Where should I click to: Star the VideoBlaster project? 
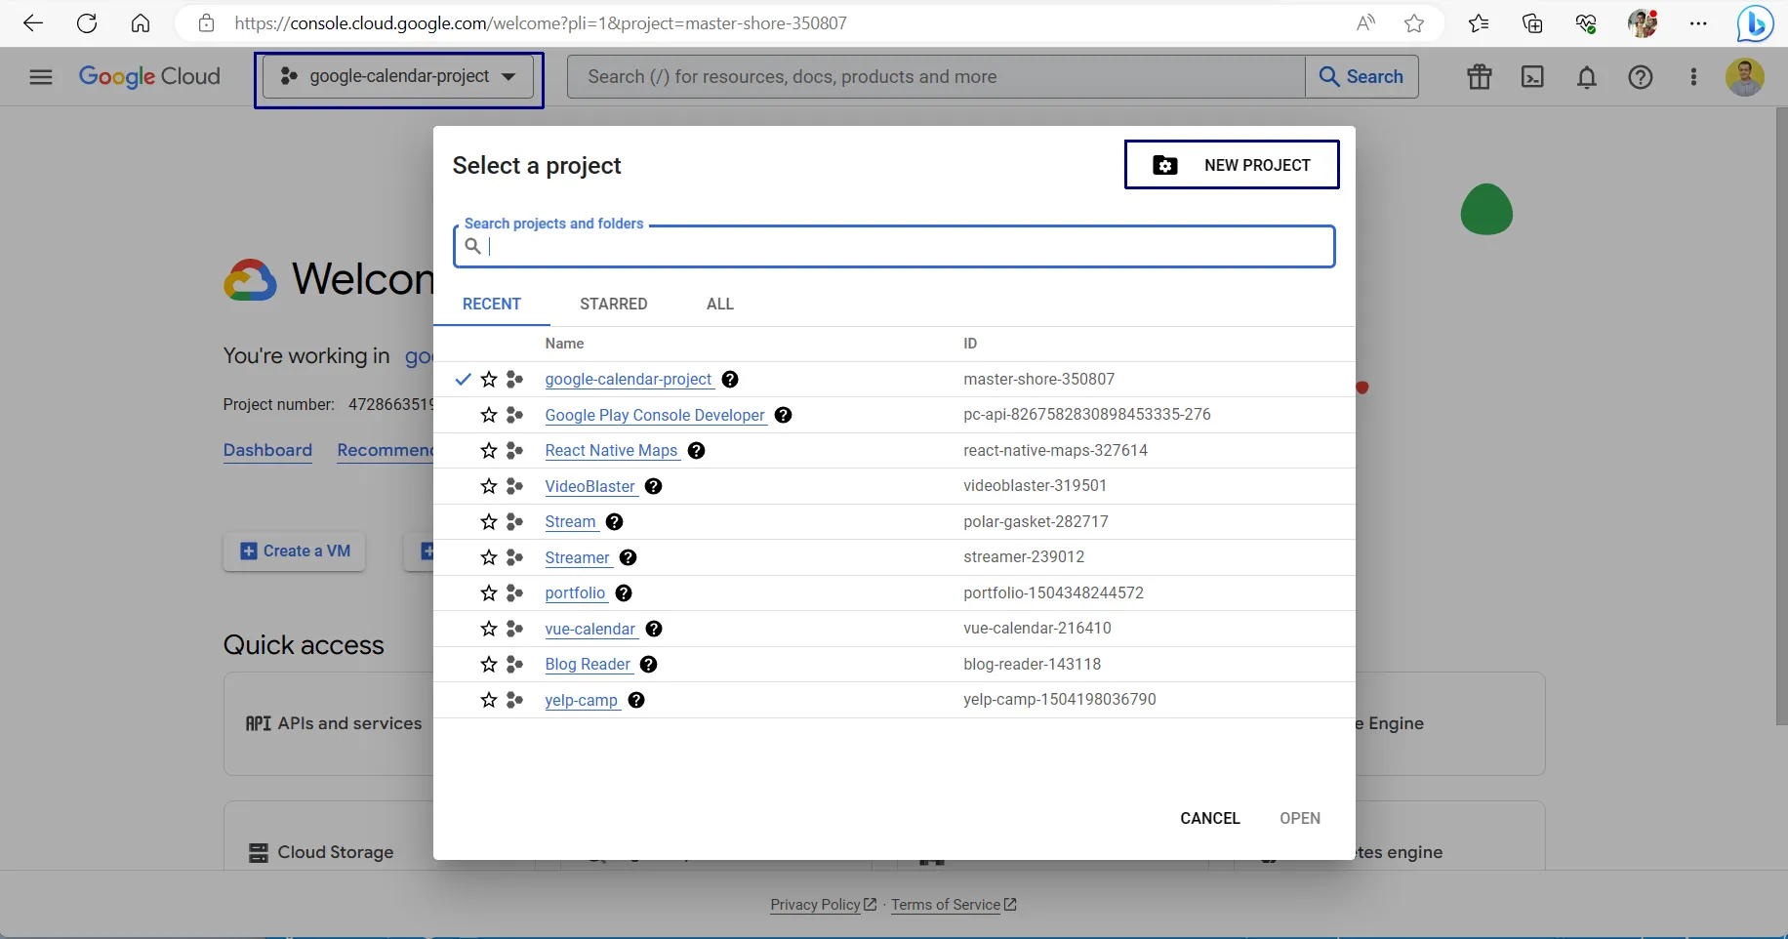coord(489,486)
